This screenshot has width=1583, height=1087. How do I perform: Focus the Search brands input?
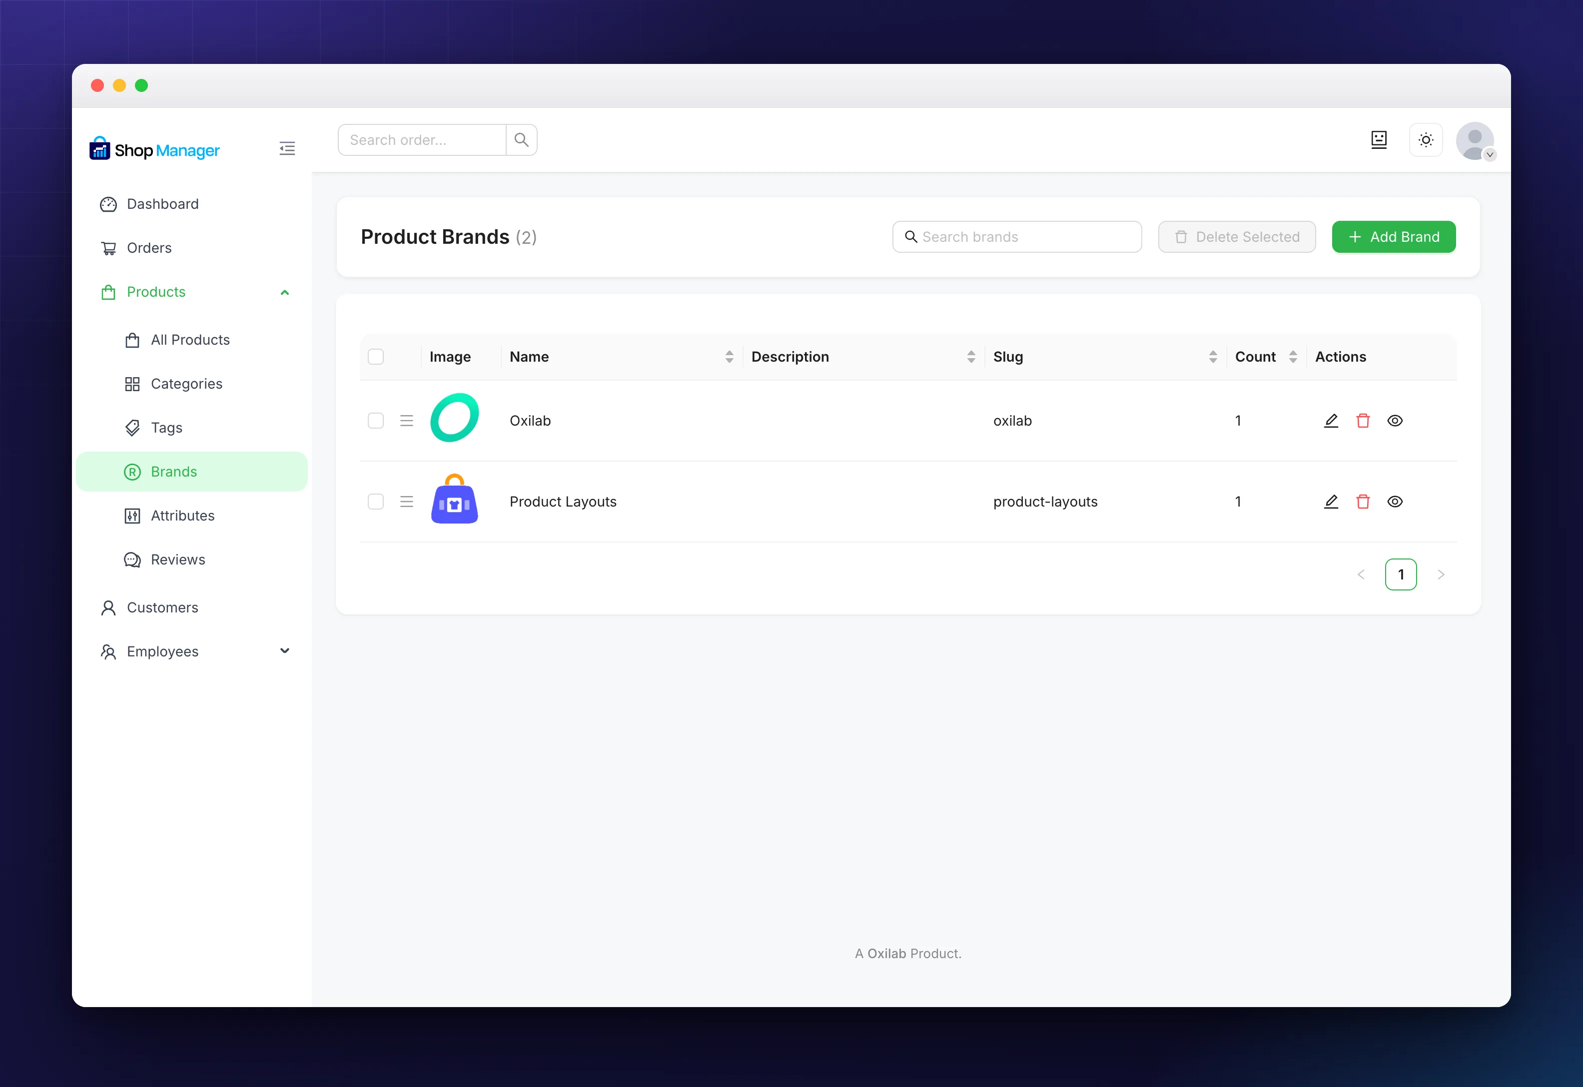[x=1017, y=237]
